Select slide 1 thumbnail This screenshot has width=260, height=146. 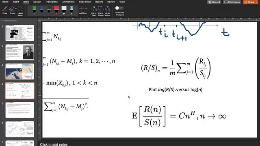pos(19,33)
